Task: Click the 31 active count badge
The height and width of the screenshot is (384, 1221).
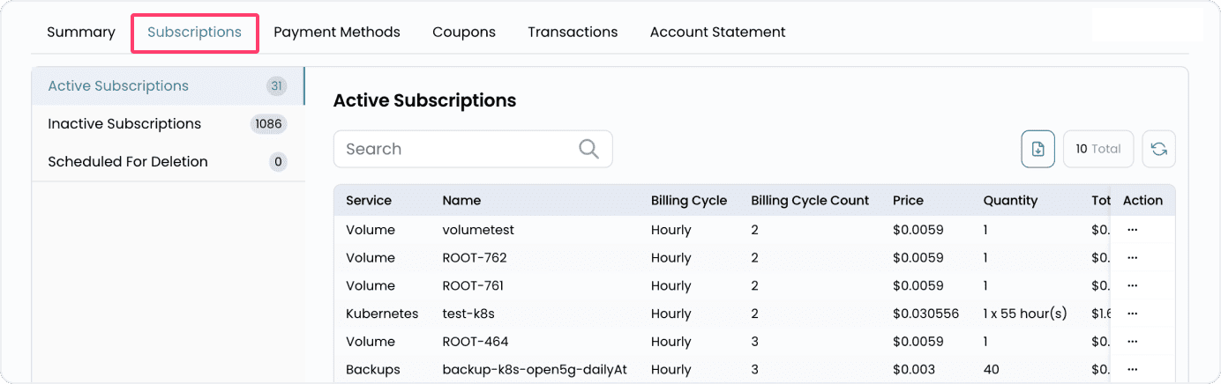Action: point(277,86)
